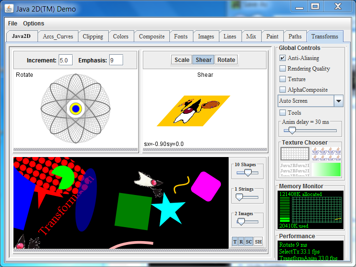Image resolution: width=356 pixels, height=267 pixels.
Task: Select the Mix tab
Action: [251, 36]
